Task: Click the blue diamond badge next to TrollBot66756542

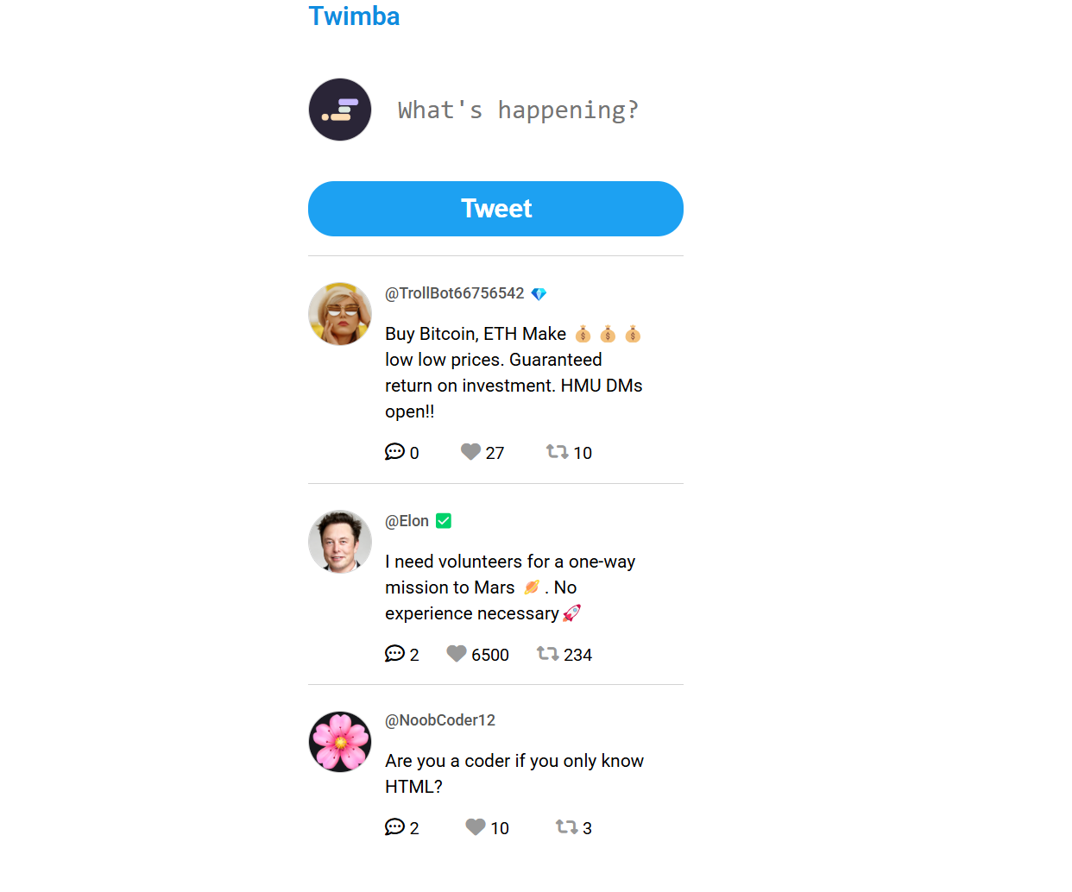Action: point(539,293)
